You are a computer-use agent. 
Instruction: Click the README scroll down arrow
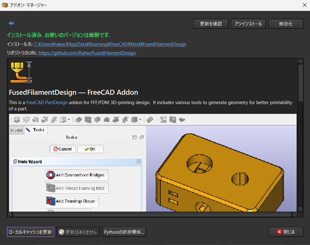tap(300, 209)
